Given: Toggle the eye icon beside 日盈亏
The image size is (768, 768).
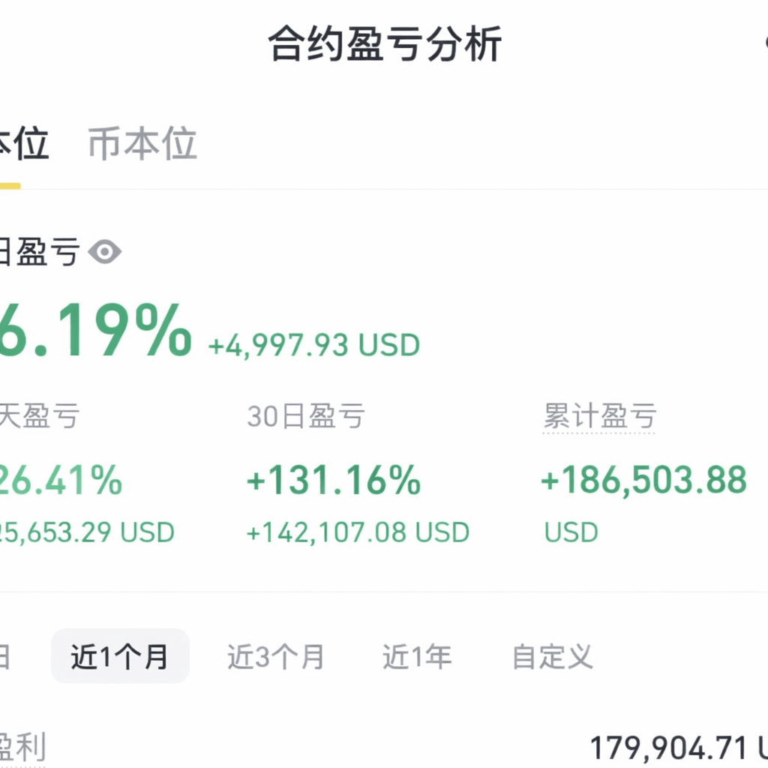Looking at the screenshot, I should point(104,252).
